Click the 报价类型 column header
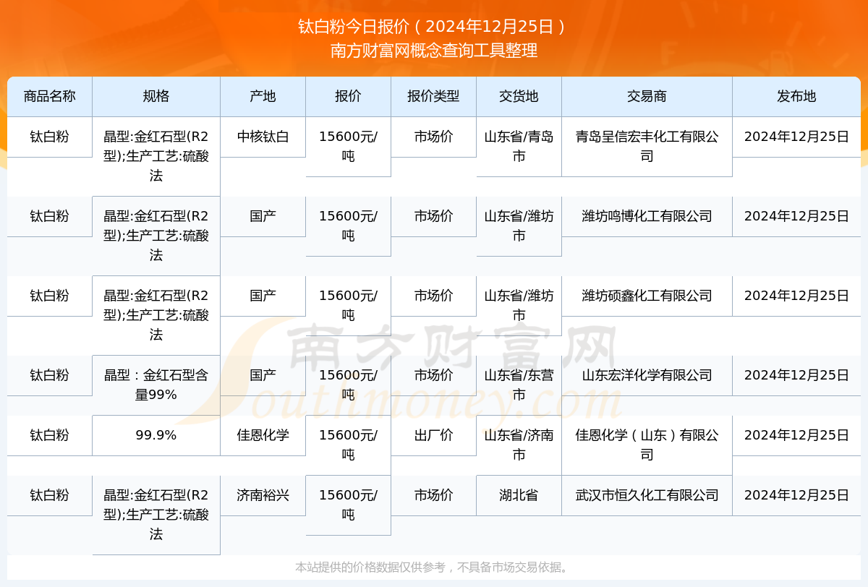Screen dimensions: 868x587 (x=433, y=96)
